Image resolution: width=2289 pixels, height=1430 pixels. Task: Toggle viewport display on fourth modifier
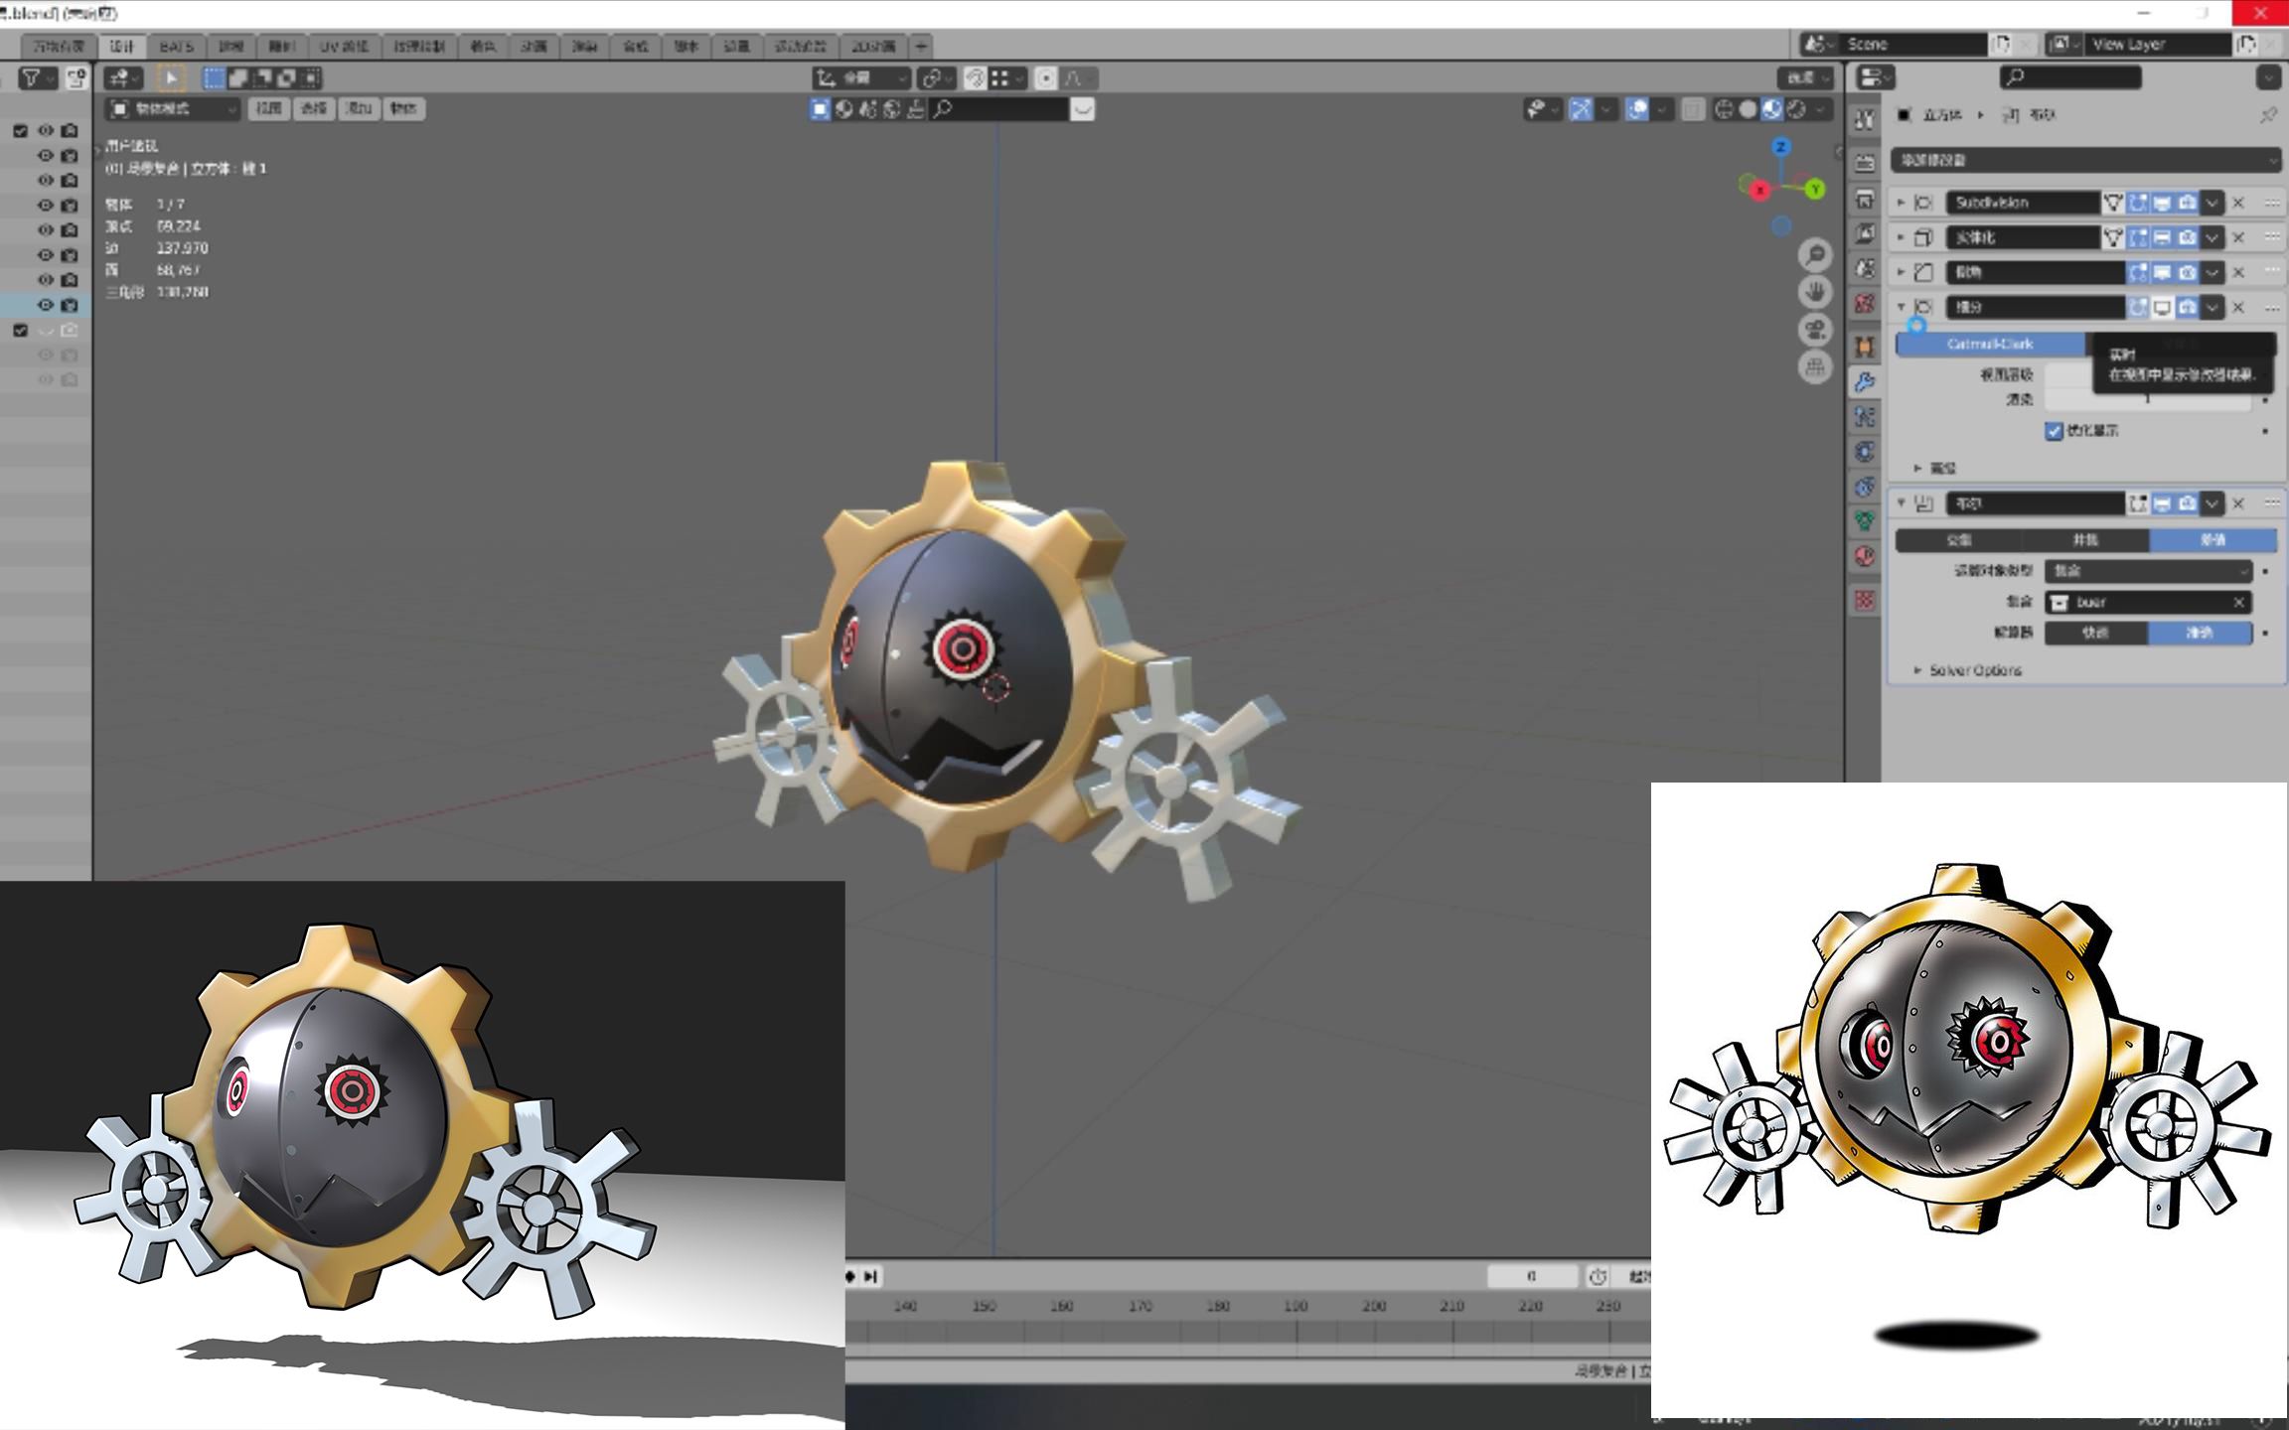[x=2162, y=307]
